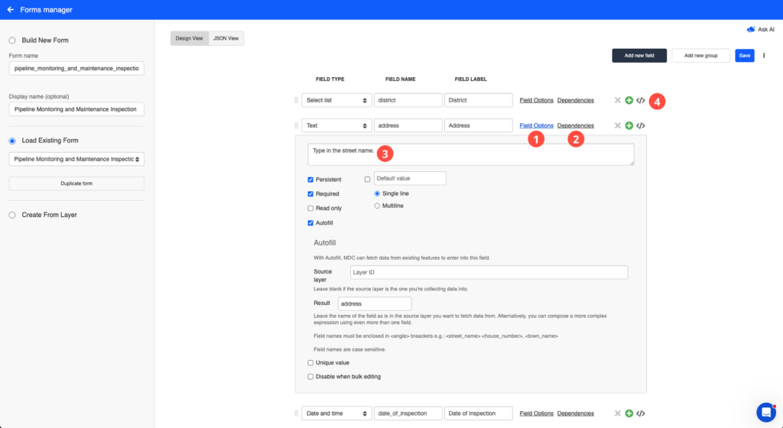The image size is (783, 428).
Task: Open Field Options for the address row
Action: pos(536,125)
